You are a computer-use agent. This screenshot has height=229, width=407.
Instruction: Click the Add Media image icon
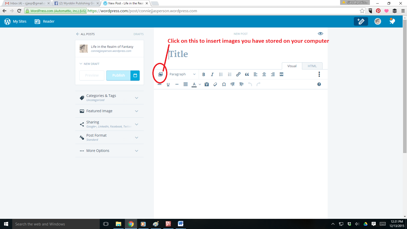[161, 74]
